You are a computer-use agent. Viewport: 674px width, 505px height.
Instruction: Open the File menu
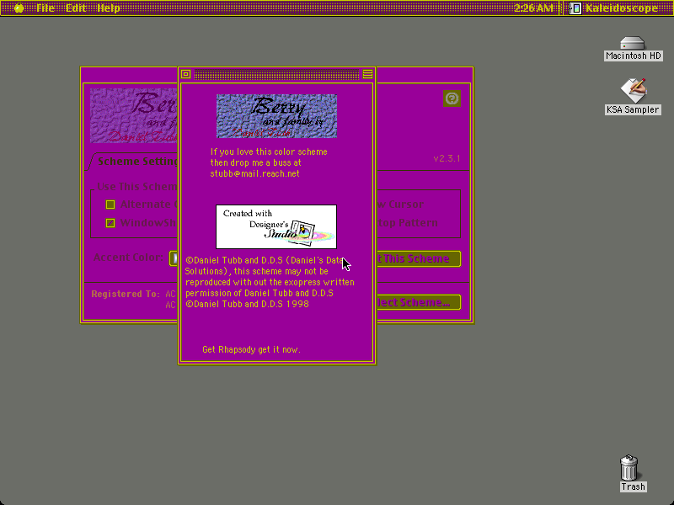click(x=45, y=8)
